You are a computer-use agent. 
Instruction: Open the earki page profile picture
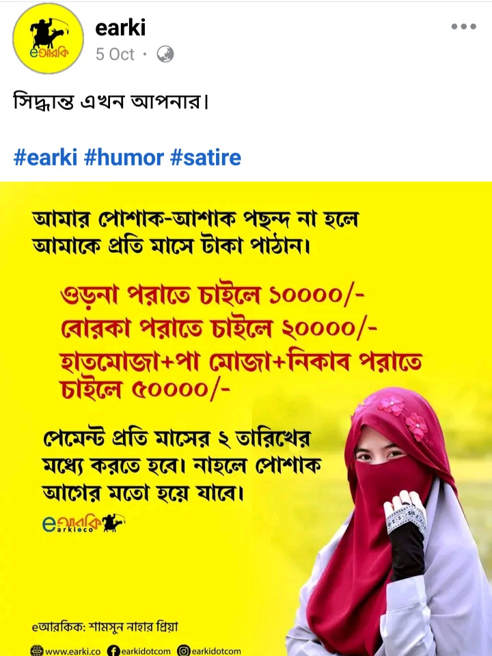tap(48, 38)
